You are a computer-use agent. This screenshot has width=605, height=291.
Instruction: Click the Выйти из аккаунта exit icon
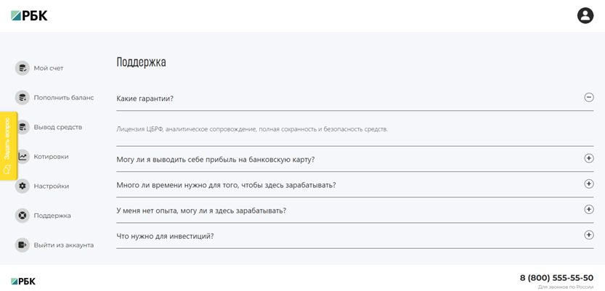pyautogui.click(x=23, y=245)
